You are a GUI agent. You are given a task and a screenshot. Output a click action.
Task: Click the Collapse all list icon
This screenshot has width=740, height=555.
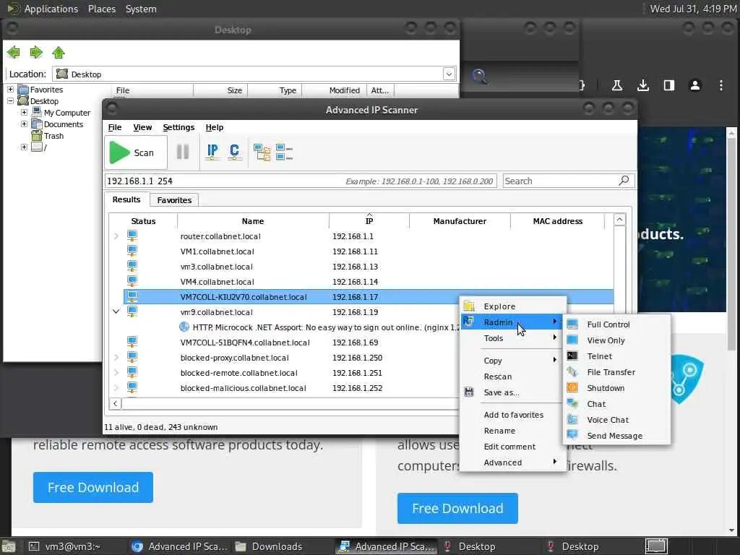284,152
